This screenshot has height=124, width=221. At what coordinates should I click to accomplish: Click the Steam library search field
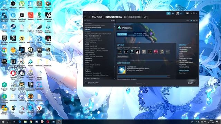[x=98, y=21]
